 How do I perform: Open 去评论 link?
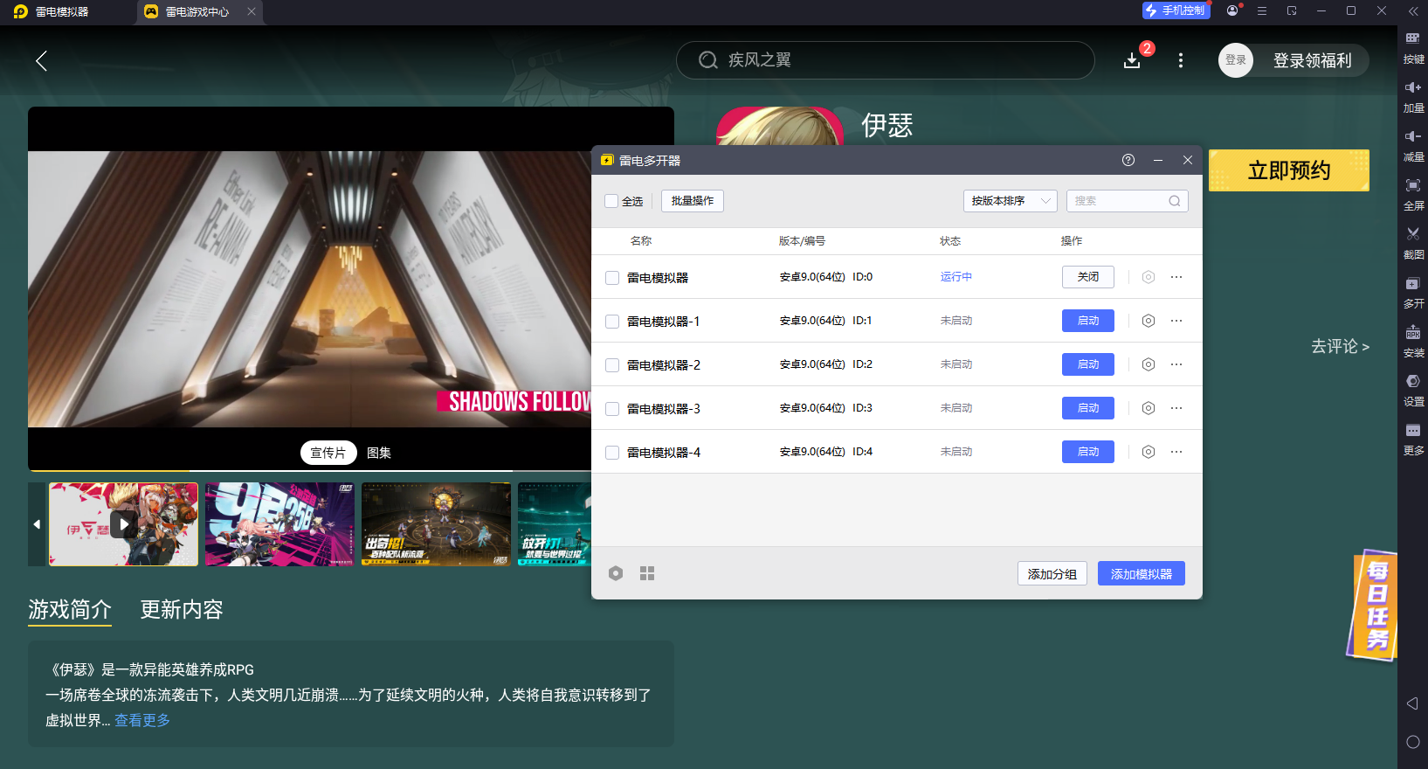click(1340, 346)
